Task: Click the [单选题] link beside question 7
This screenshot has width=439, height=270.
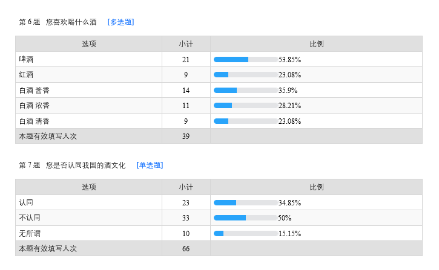Action: (150, 166)
